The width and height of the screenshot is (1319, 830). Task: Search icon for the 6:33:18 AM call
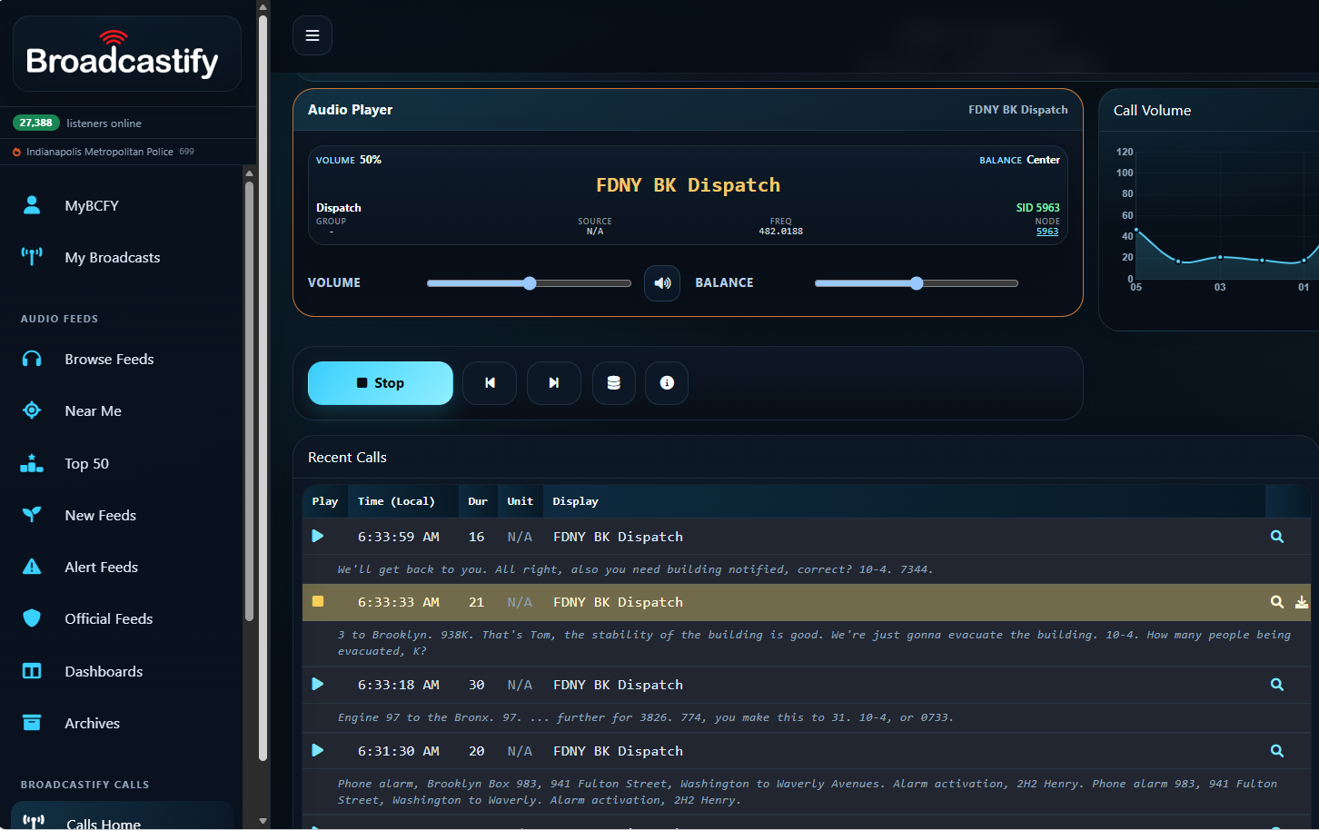tap(1277, 685)
